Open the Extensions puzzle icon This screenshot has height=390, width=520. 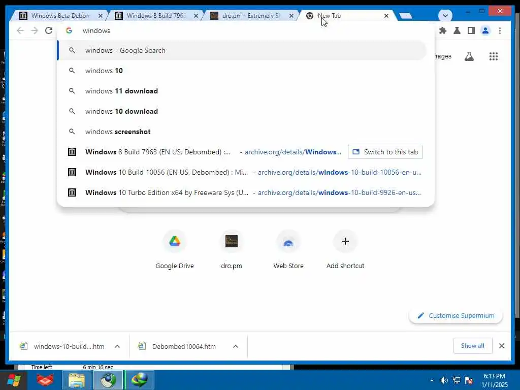(443, 30)
